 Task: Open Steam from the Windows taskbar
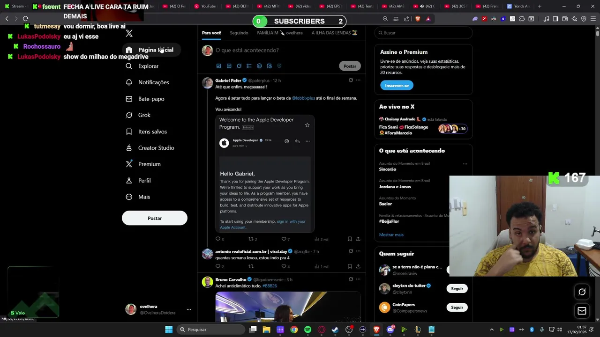[335, 330]
